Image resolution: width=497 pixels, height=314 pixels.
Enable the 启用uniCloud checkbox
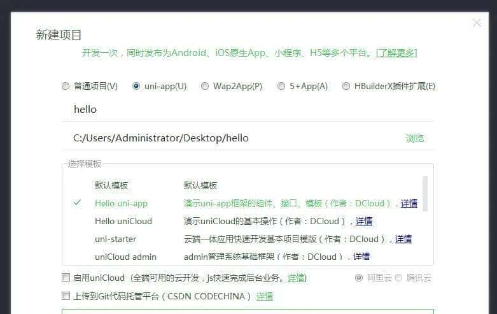[66, 278]
